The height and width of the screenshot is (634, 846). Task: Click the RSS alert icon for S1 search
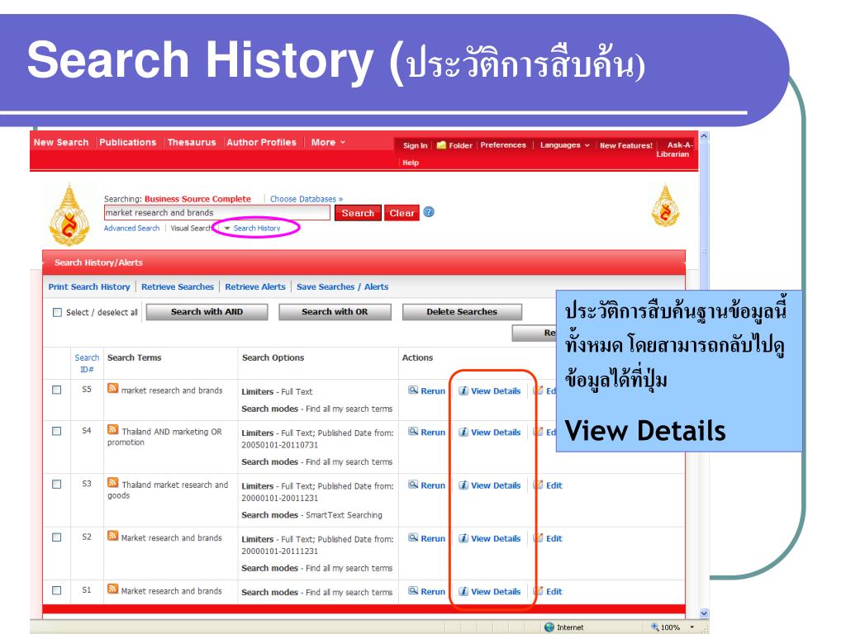[x=112, y=589]
